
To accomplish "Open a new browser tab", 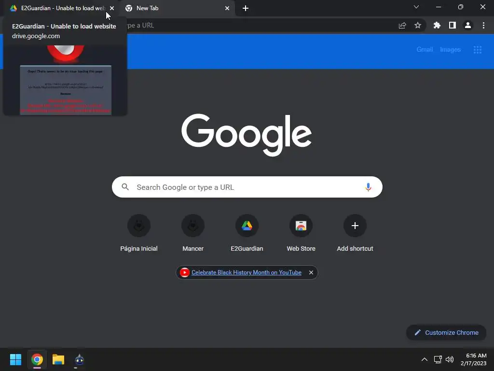I will pos(246,8).
